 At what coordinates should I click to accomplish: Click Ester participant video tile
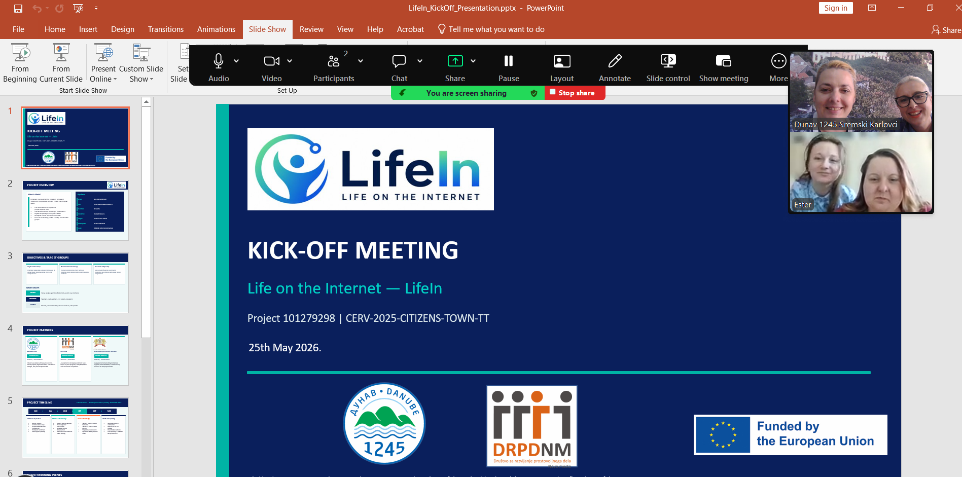(861, 172)
